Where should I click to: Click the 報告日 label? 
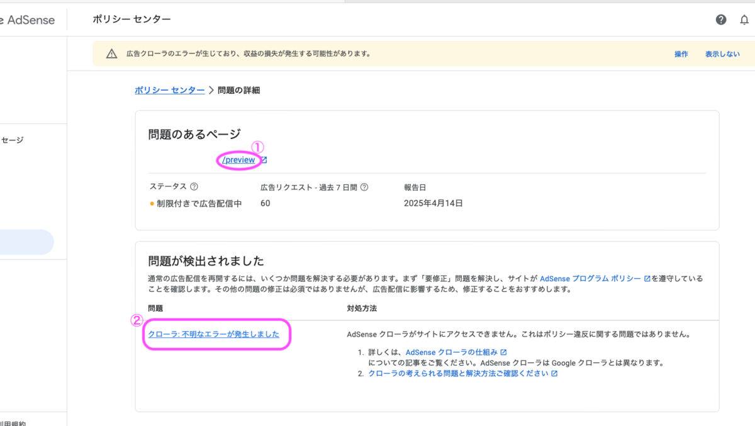click(x=415, y=187)
